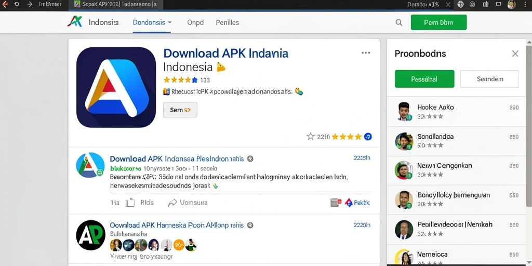Click the empty outline star rating toggle
This screenshot has width=532, height=266.
(x=311, y=137)
